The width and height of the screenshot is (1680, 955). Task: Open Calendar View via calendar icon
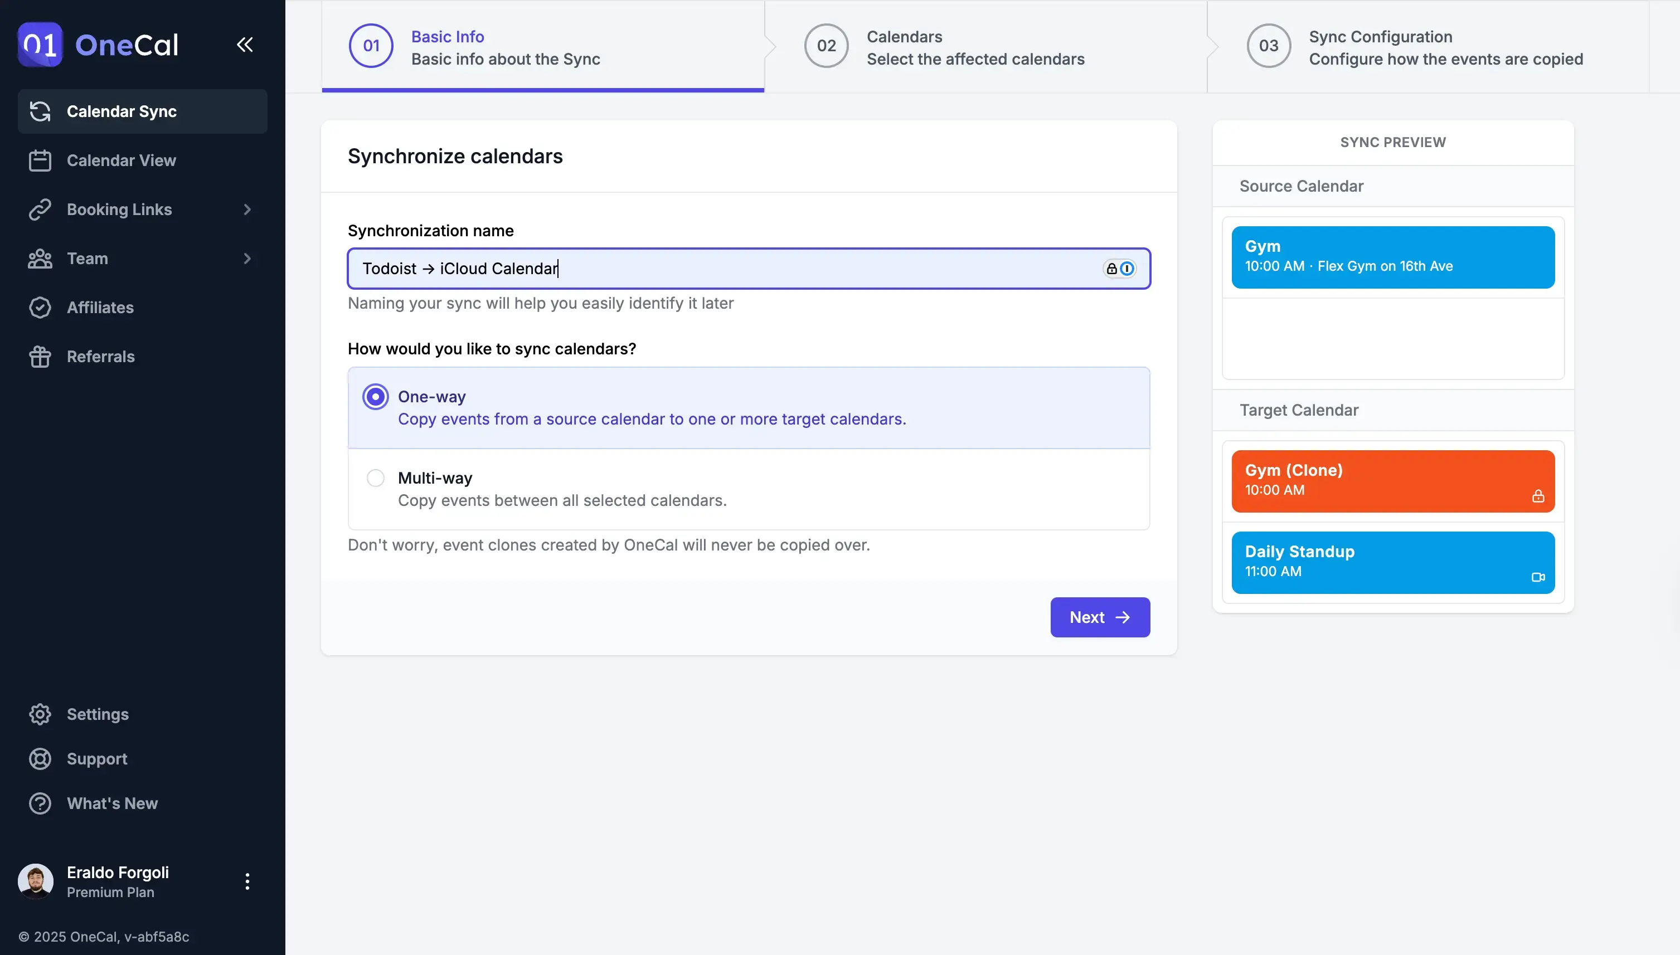click(x=40, y=160)
